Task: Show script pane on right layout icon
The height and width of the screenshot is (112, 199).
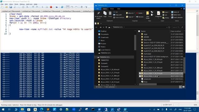Action: click(72, 7)
